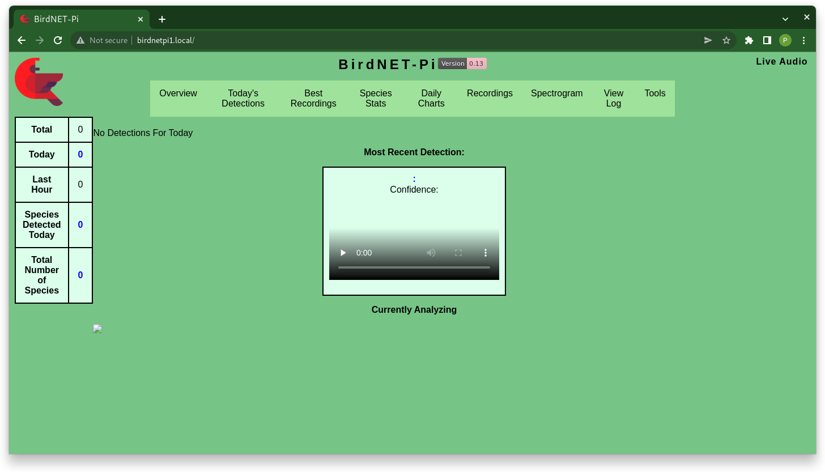This screenshot has width=825, height=472.
Task: Share this page via send icon
Action: point(708,40)
